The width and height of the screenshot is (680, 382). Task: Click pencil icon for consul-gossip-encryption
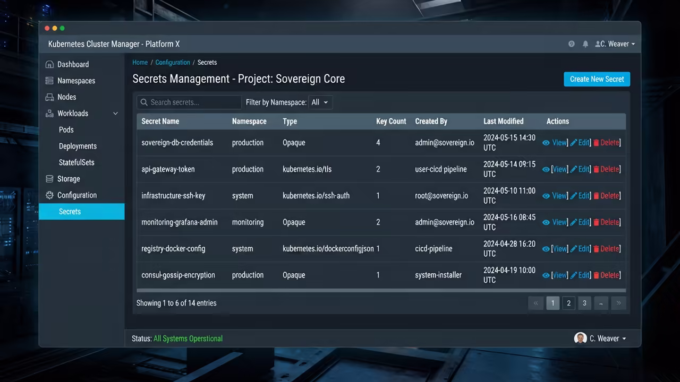point(574,275)
